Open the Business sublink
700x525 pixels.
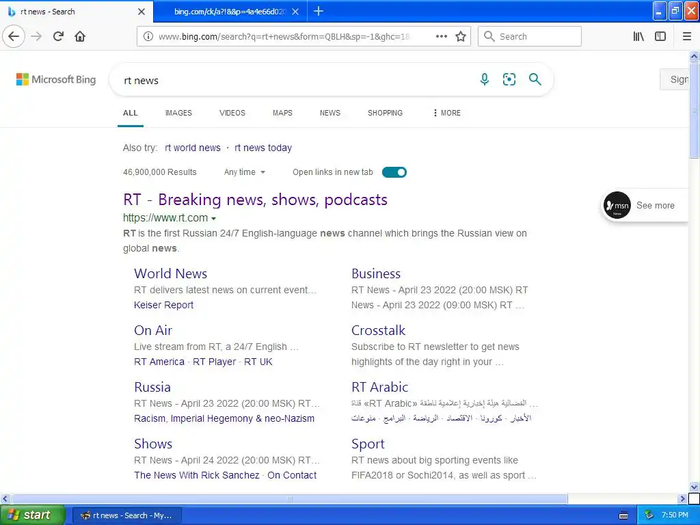coord(376,273)
